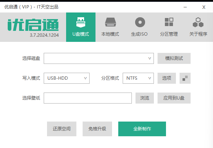Close the 优启通 window

(204, 7)
